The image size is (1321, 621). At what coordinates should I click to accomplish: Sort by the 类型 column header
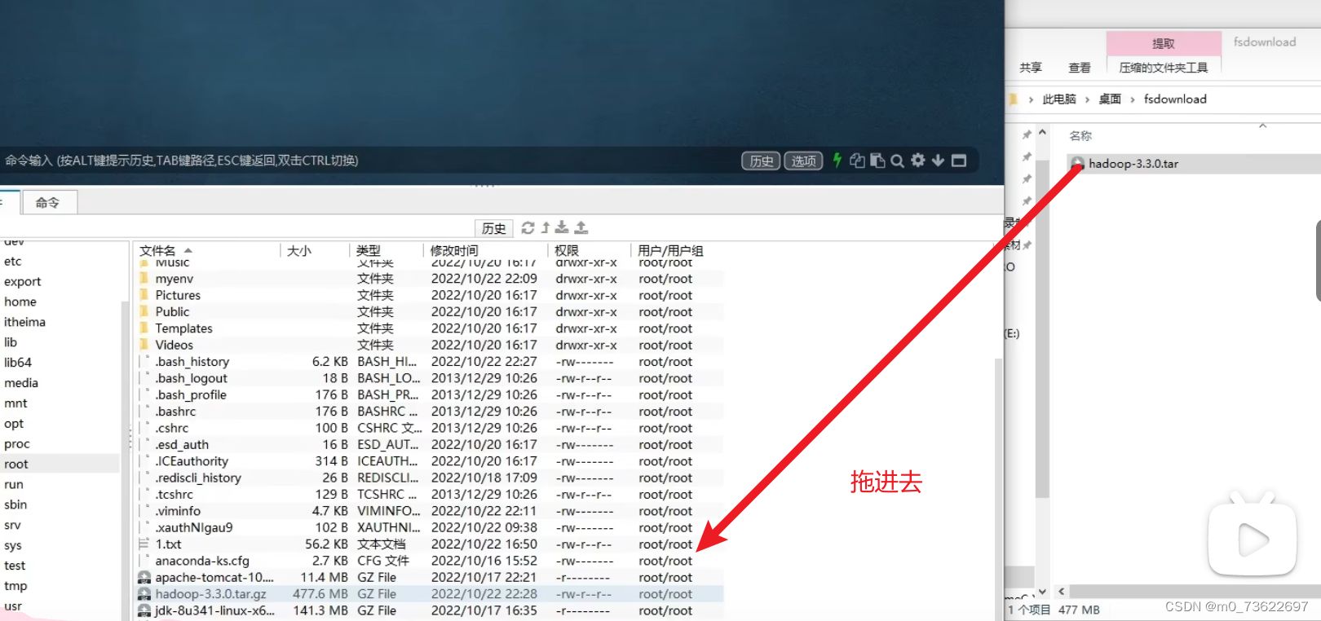[x=369, y=250]
